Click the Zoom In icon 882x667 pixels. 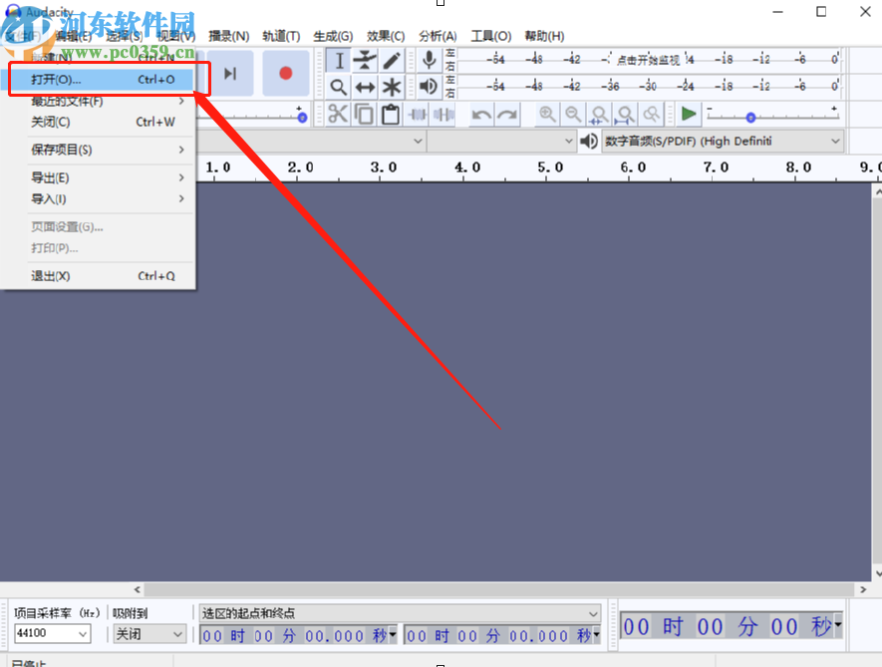pyautogui.click(x=547, y=115)
